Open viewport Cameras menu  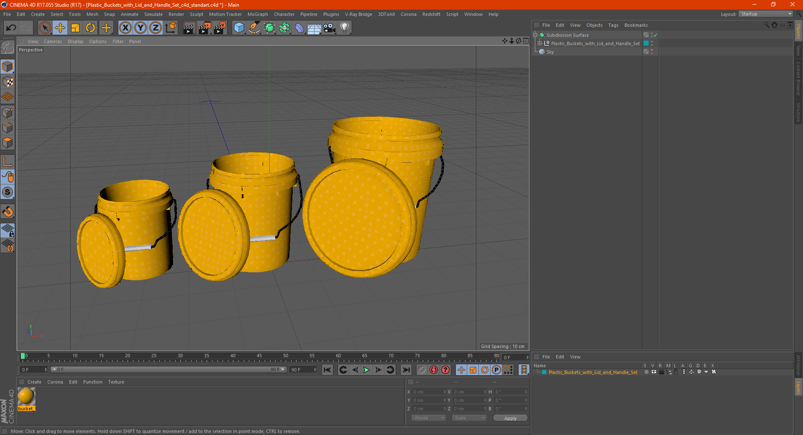click(x=53, y=41)
